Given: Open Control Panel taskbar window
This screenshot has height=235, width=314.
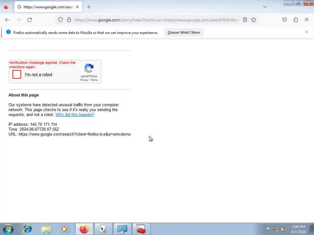Looking at the screenshot, I should pos(122,229).
